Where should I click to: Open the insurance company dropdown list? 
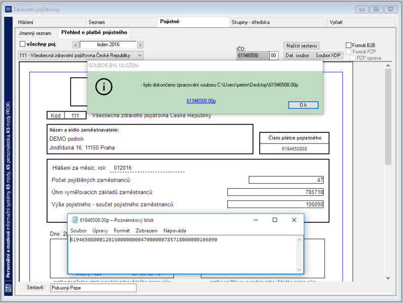tap(140, 55)
